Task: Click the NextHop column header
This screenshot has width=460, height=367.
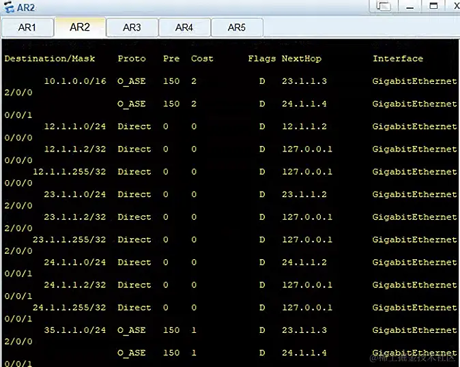Action: [x=302, y=59]
